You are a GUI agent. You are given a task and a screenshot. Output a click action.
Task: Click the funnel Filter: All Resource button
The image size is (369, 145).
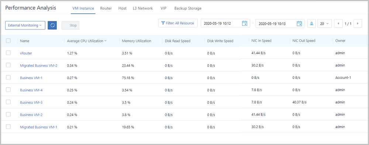coord(178,23)
